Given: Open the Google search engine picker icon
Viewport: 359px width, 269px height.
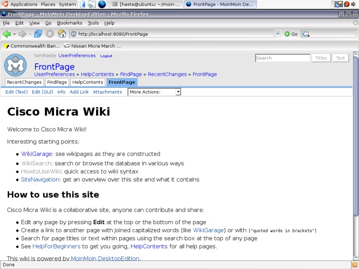Looking at the screenshot, I should click(x=306, y=34).
